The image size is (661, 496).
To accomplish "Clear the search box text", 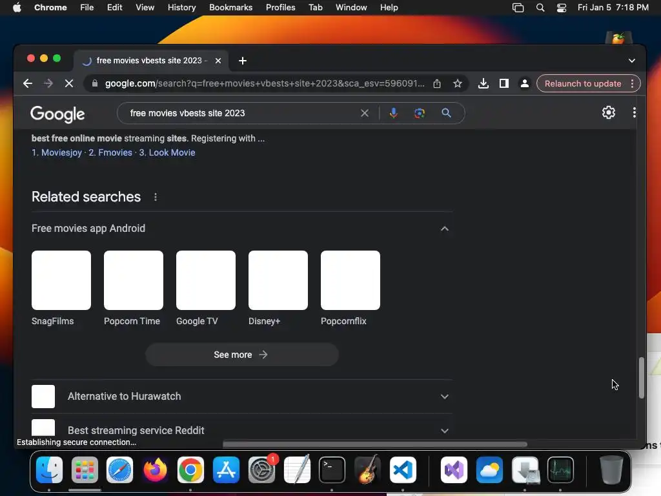I will (365, 113).
